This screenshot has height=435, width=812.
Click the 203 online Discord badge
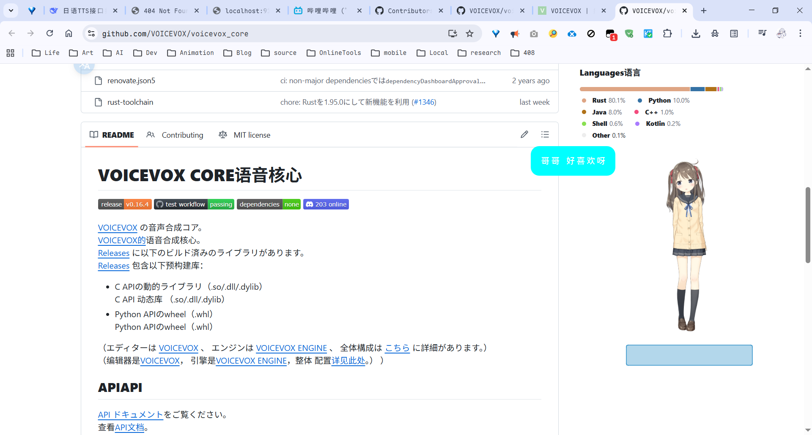pyautogui.click(x=326, y=204)
